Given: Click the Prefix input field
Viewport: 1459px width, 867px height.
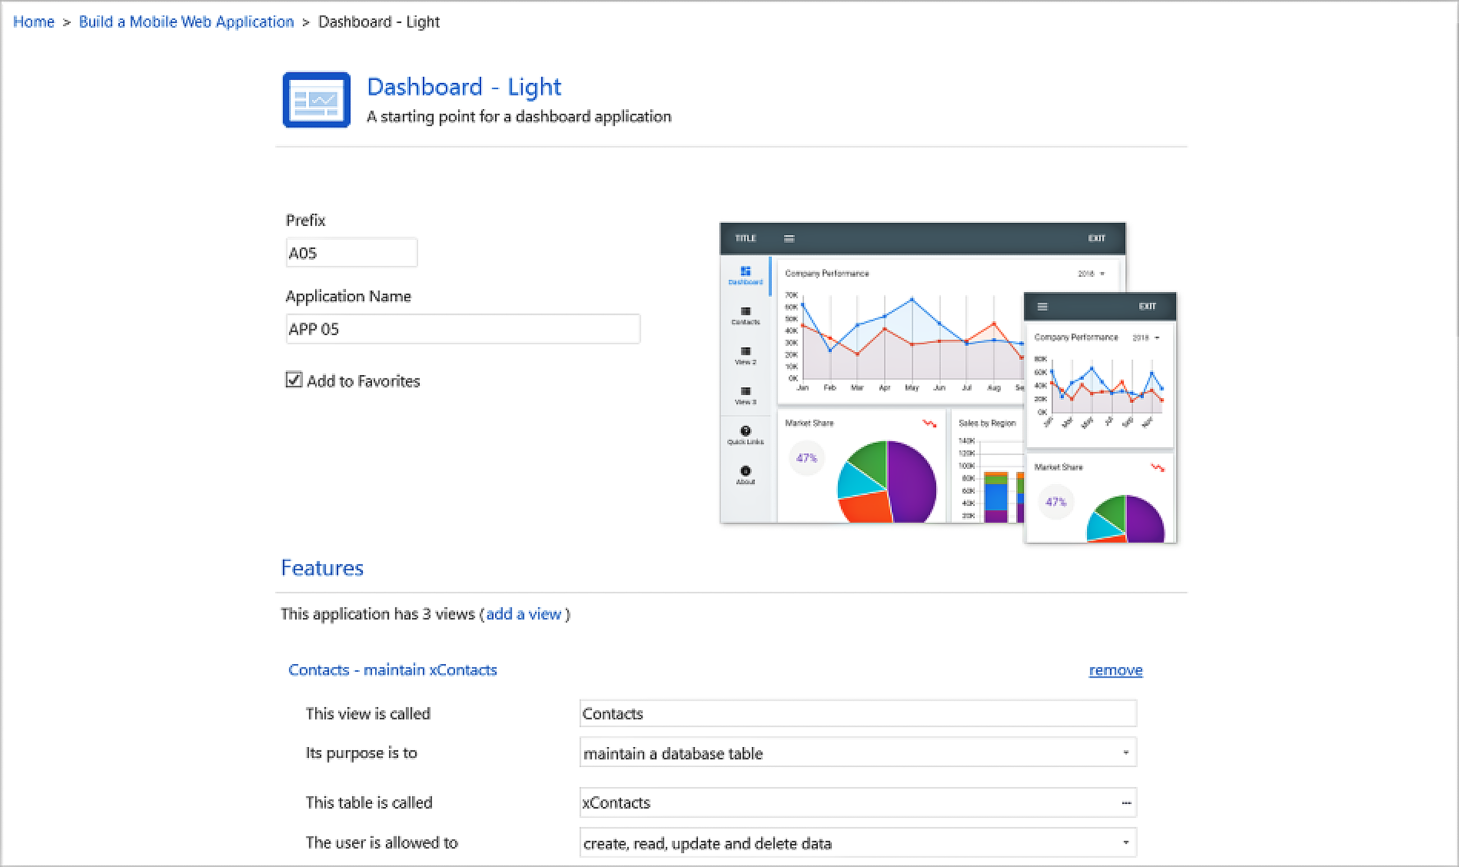Looking at the screenshot, I should 351,253.
